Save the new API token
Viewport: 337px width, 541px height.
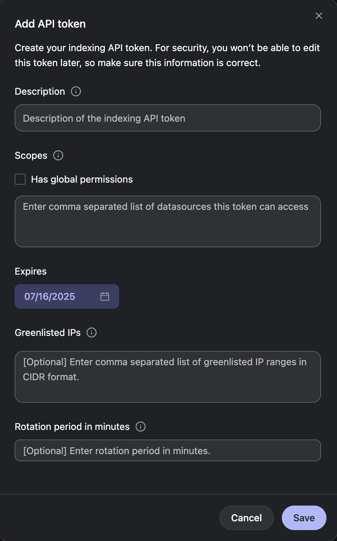click(303, 517)
